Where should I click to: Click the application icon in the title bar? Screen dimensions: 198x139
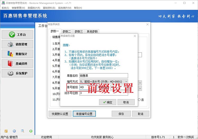(x=3, y=3)
